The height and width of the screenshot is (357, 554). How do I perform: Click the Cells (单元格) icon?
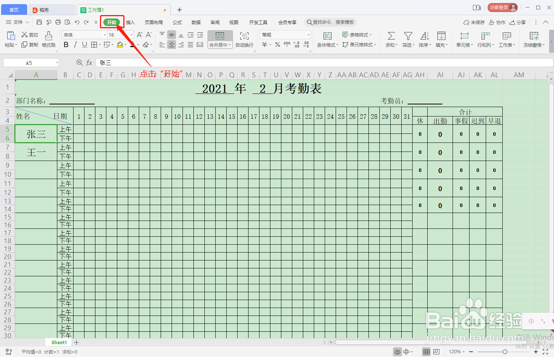tap(464, 36)
